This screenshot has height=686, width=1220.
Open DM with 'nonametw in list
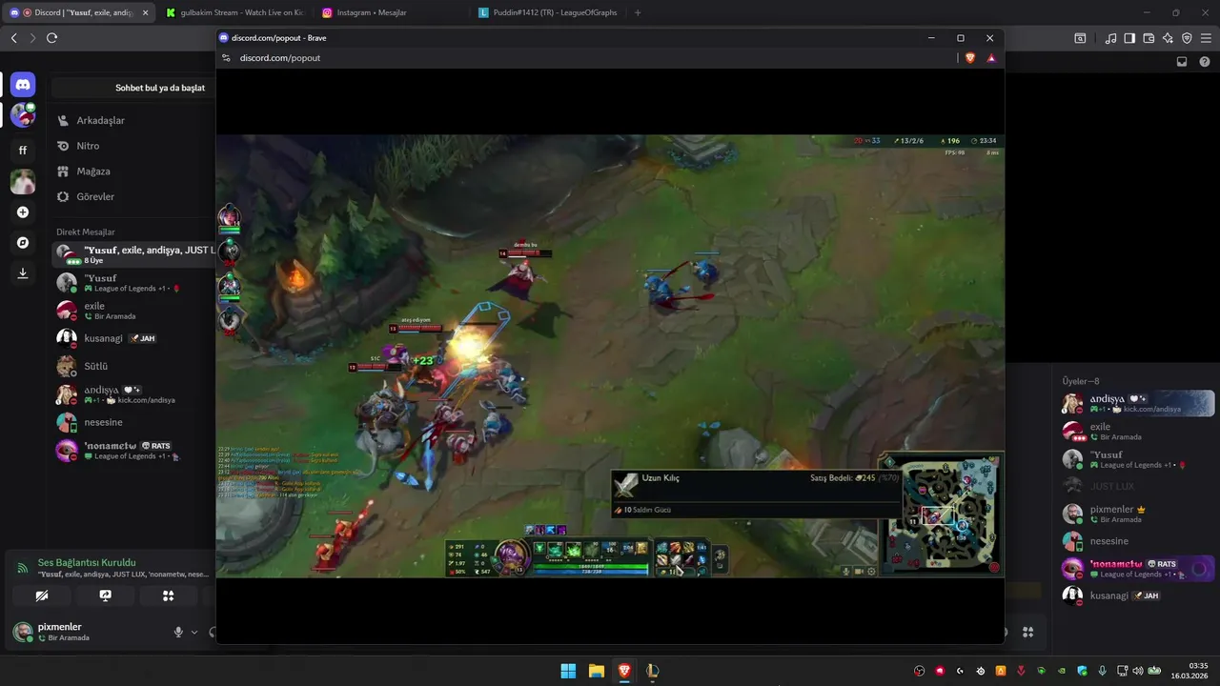click(x=133, y=450)
